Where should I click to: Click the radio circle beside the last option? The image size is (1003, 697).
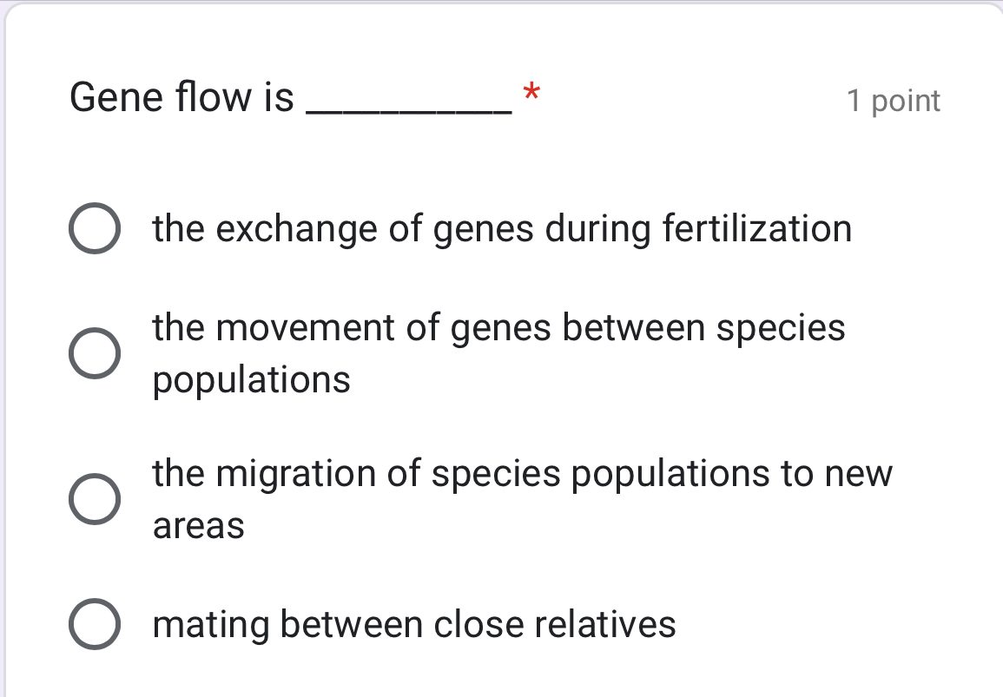[95, 624]
